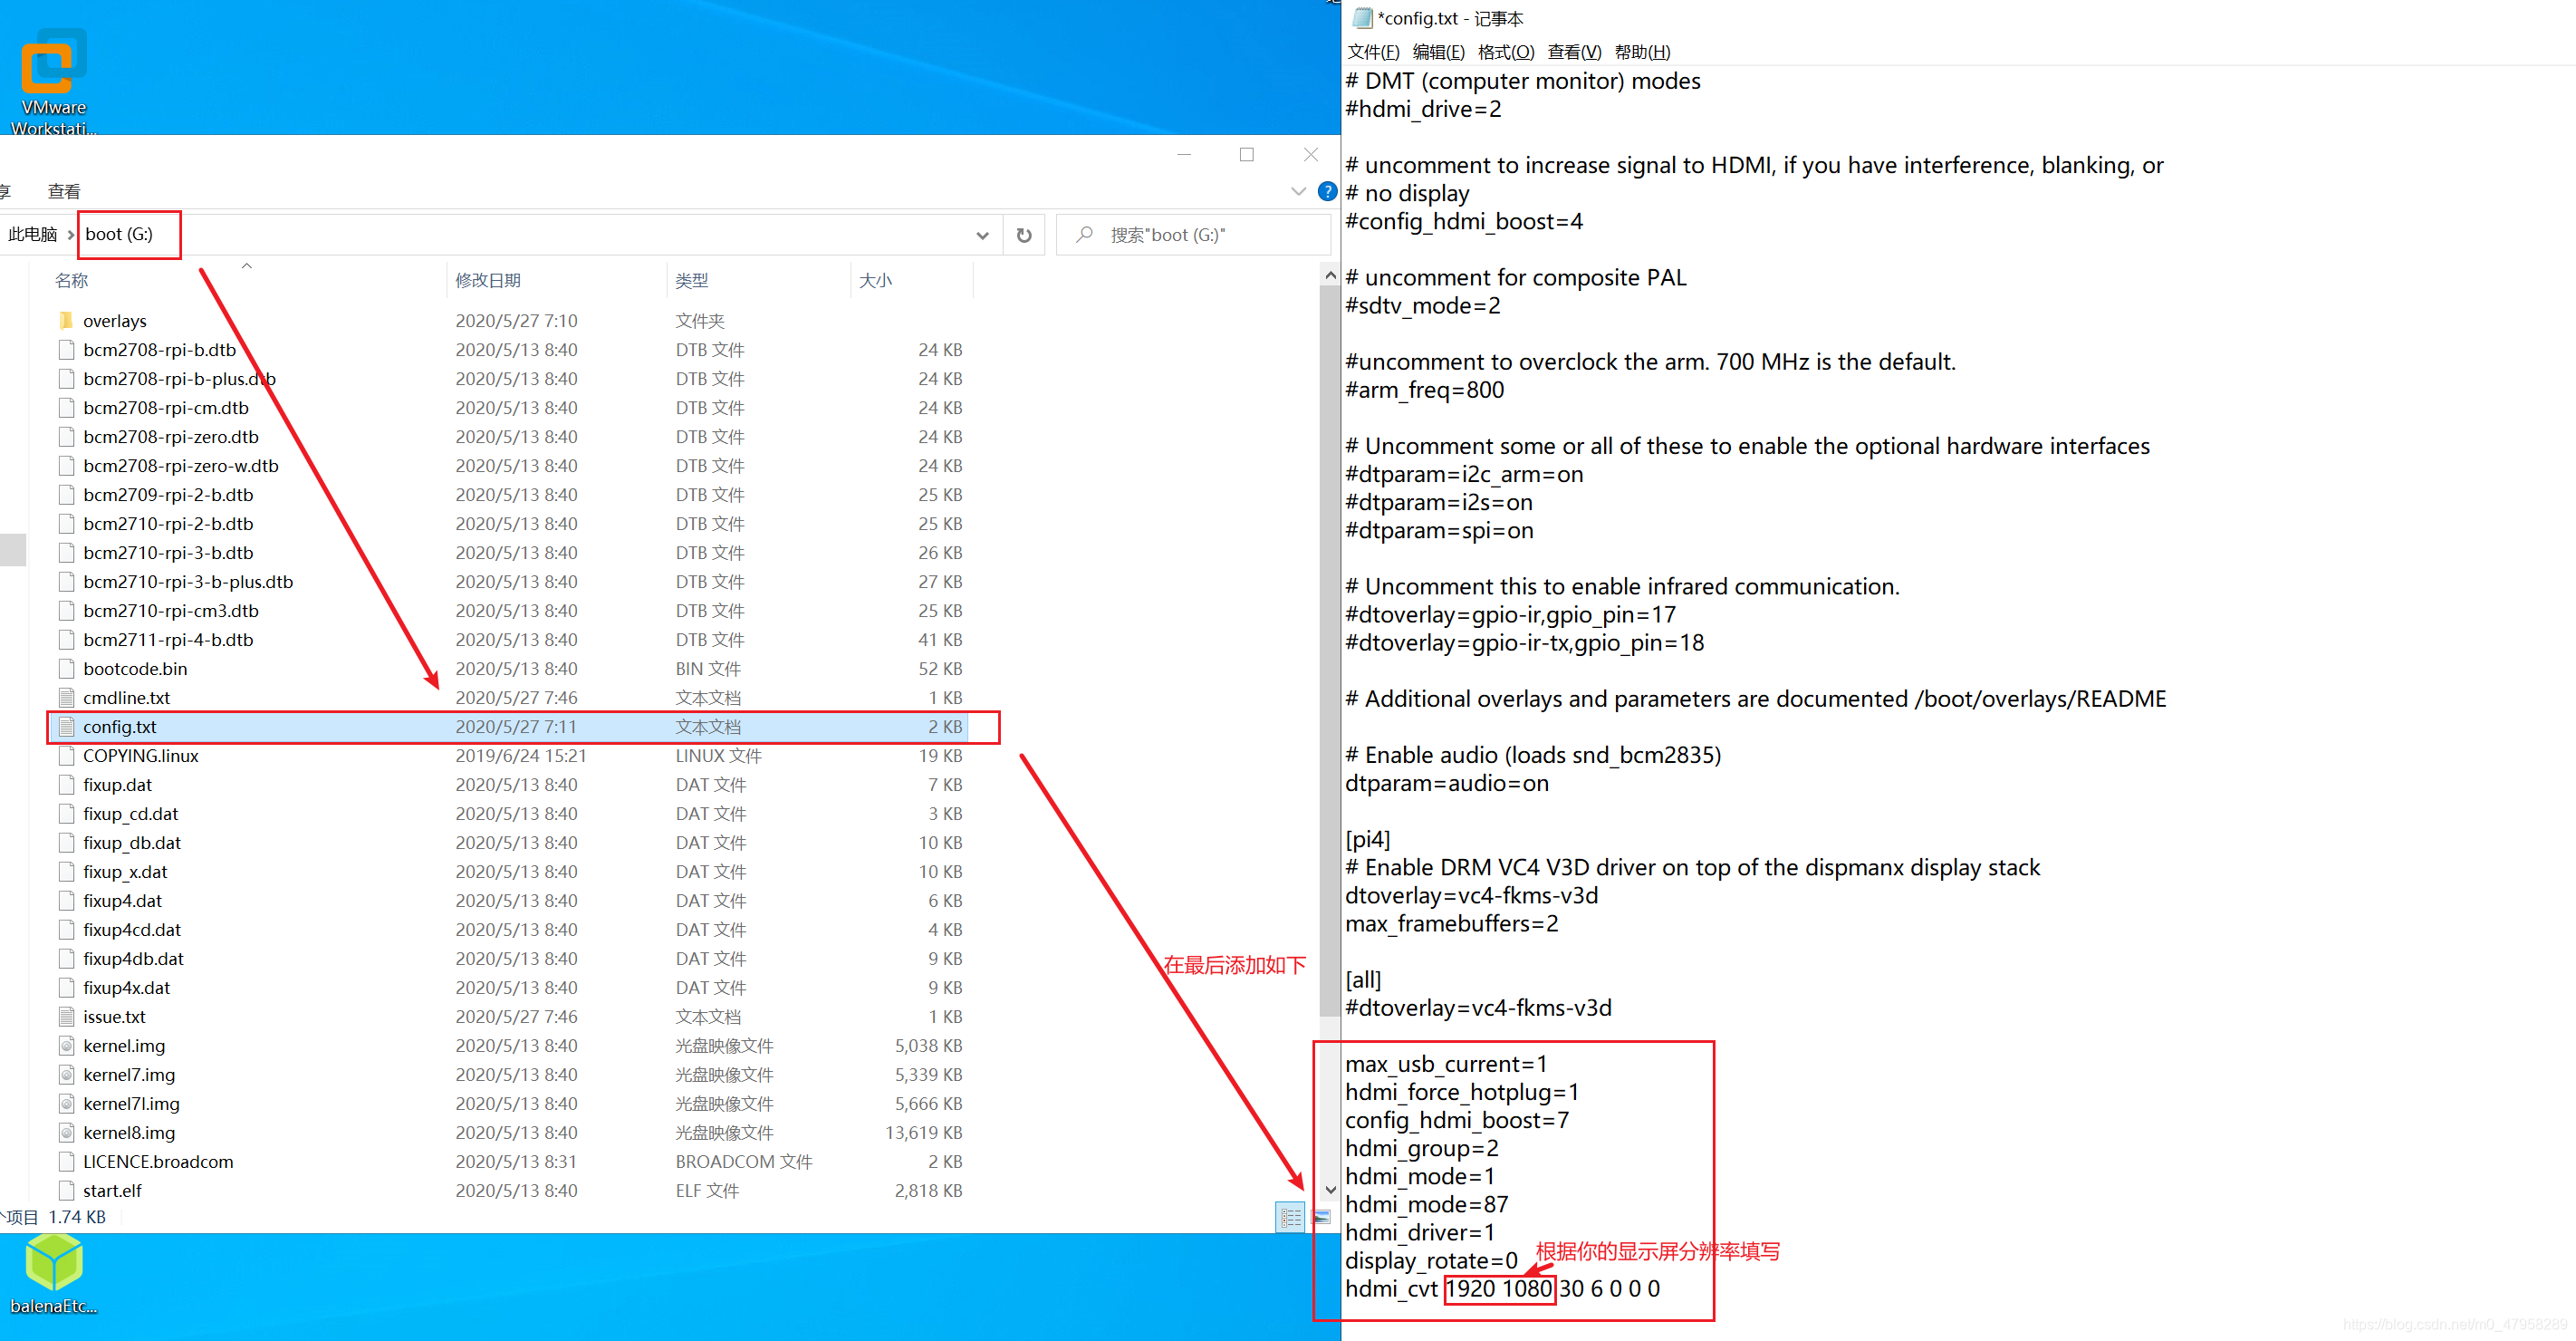Select the kernel.img disc image icon

click(66, 1045)
